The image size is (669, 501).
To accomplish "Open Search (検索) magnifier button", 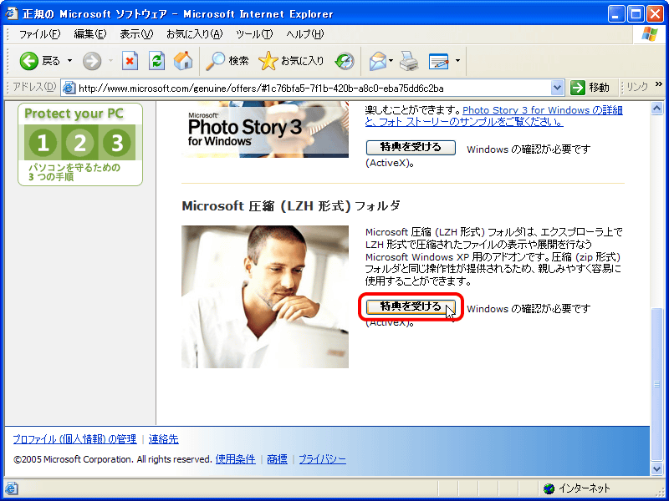I will (227, 61).
